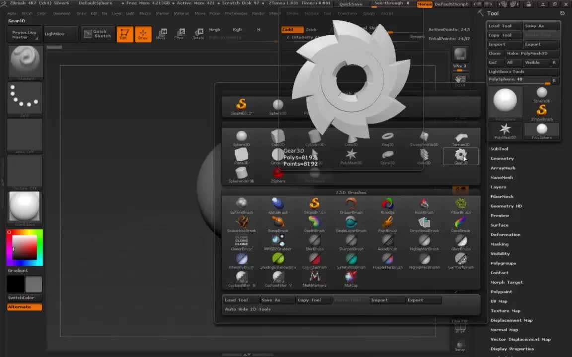
Task: Select the SphereBrush 2.5D brush
Action: (241, 206)
